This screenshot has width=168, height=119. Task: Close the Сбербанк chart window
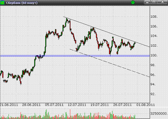162,2
